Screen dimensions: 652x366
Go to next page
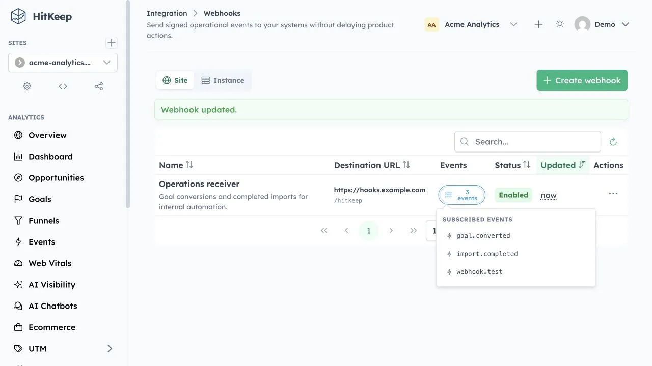click(x=391, y=231)
